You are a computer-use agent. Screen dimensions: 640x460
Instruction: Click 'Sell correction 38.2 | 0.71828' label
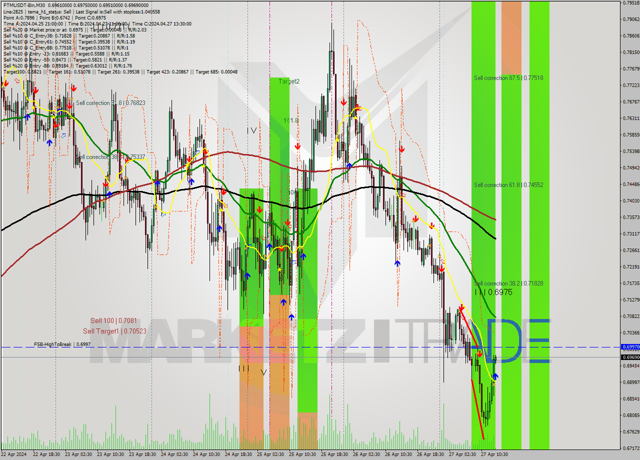pos(508,283)
